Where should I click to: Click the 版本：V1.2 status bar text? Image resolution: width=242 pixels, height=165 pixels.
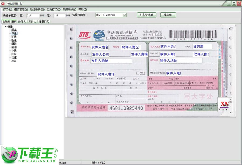[x=99, y=163]
